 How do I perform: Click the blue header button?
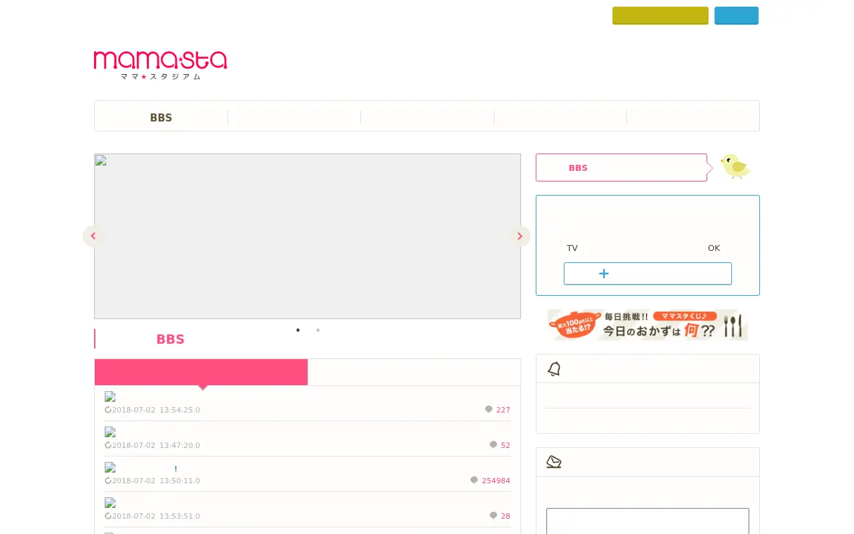[x=737, y=15]
